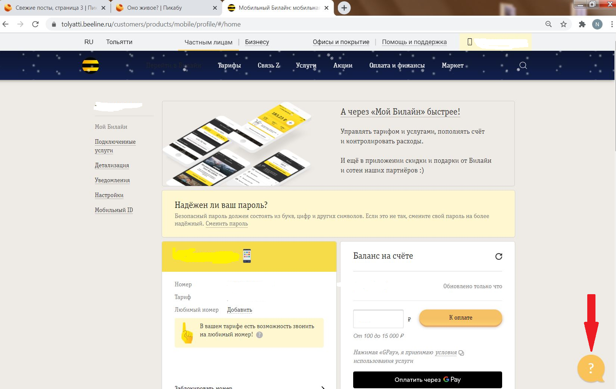
Task: Expand Заблокировать номер row arrow
Action: pyautogui.click(x=323, y=387)
